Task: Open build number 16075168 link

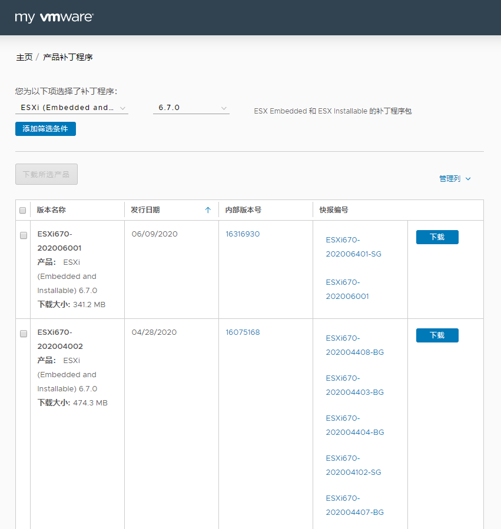Action: [x=243, y=332]
